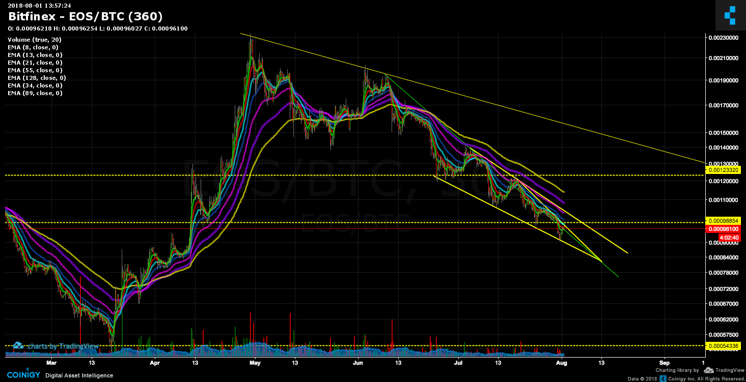The height and width of the screenshot is (382, 746).
Task: Click the Coinigy logo in the top-right corner
Action: (x=731, y=15)
